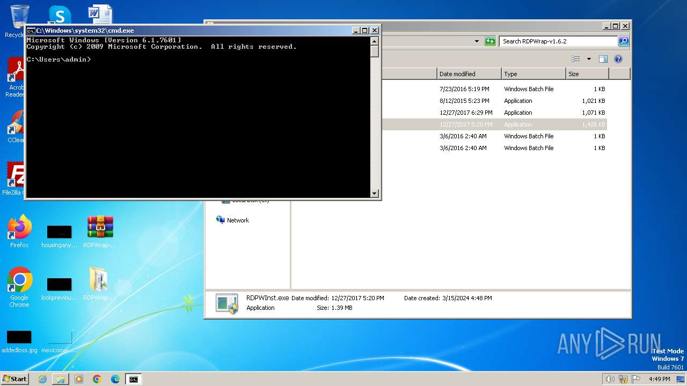Viewport: 687px width, 386px height.
Task: Open the address bar history dropdown arrow
Action: point(477,41)
